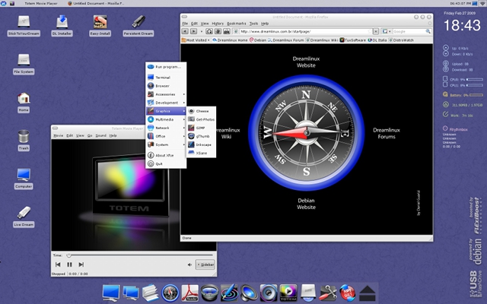
Task: Click the Debian Website link
Action: [x=306, y=204]
